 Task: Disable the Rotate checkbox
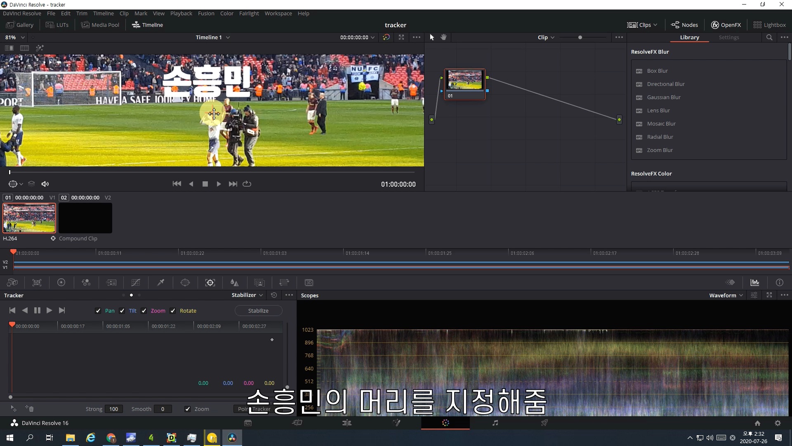click(x=173, y=311)
